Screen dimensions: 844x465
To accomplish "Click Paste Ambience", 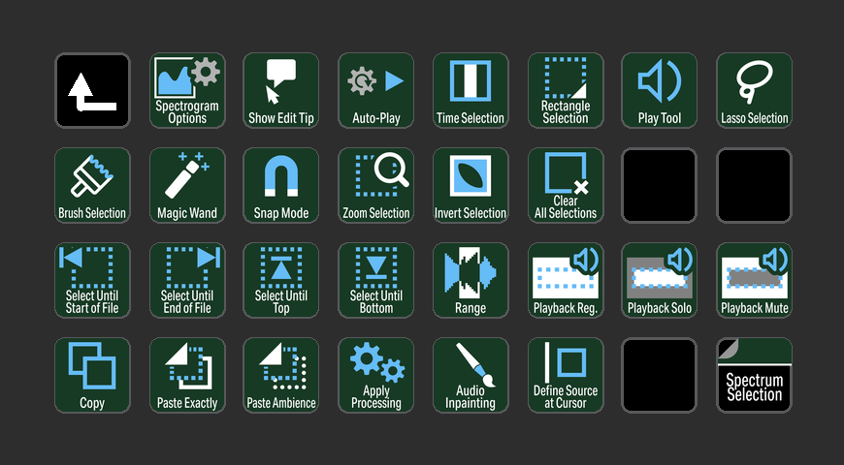I will point(281,375).
